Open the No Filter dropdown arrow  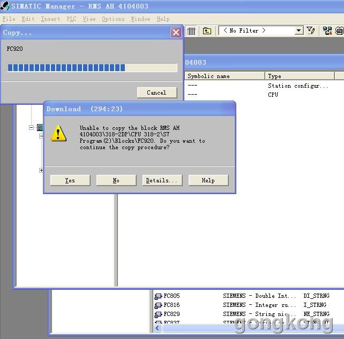click(298, 30)
